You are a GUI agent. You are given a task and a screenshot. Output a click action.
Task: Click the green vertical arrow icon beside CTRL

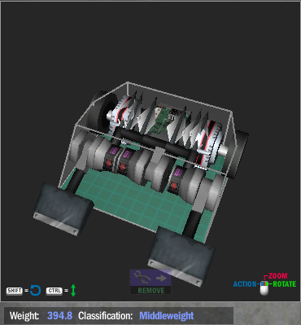(x=73, y=290)
